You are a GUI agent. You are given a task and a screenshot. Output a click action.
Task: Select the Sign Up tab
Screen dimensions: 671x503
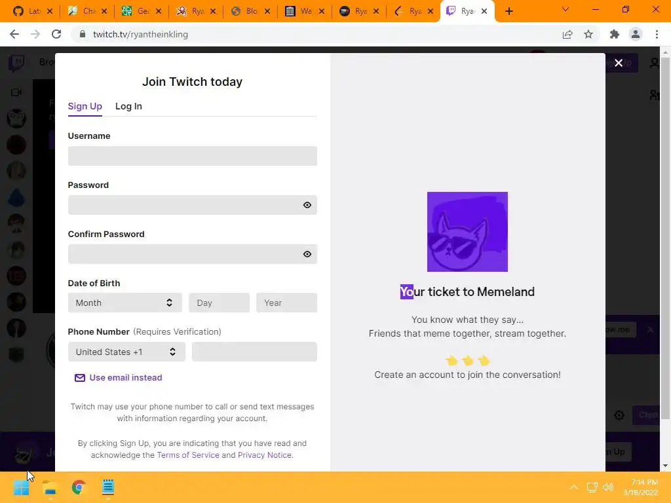coord(85,106)
